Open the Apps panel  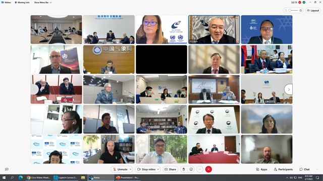click(261, 169)
